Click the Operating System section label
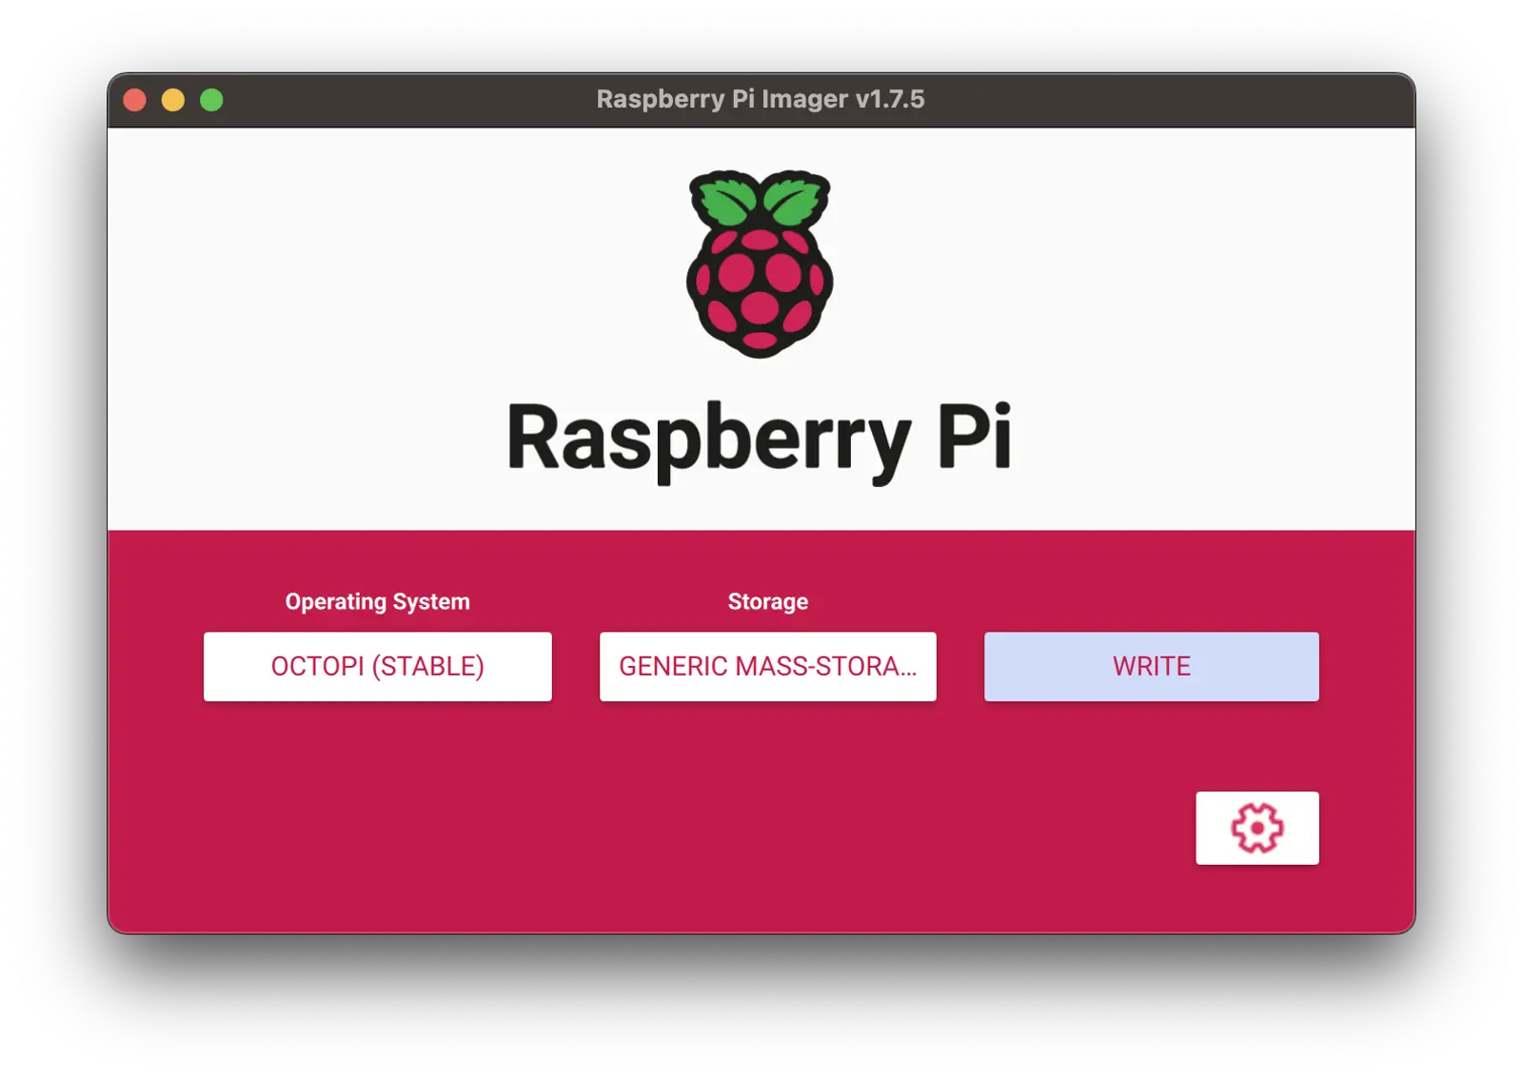This screenshot has width=1523, height=1076. [x=377, y=600]
